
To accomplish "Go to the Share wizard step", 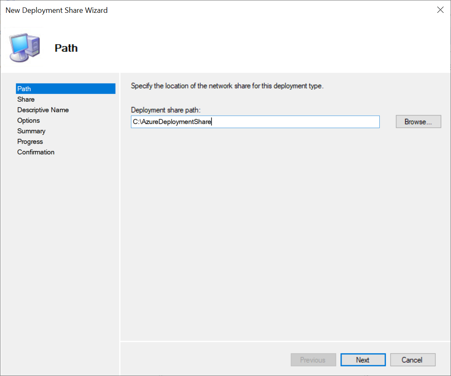I will (26, 99).
